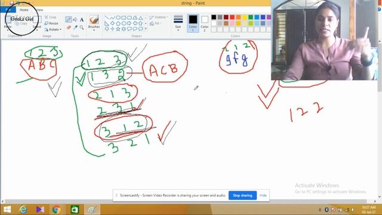The width and height of the screenshot is (382, 215).
Task: Activate the Color 2 background button
Action: pyautogui.click(x=204, y=23)
